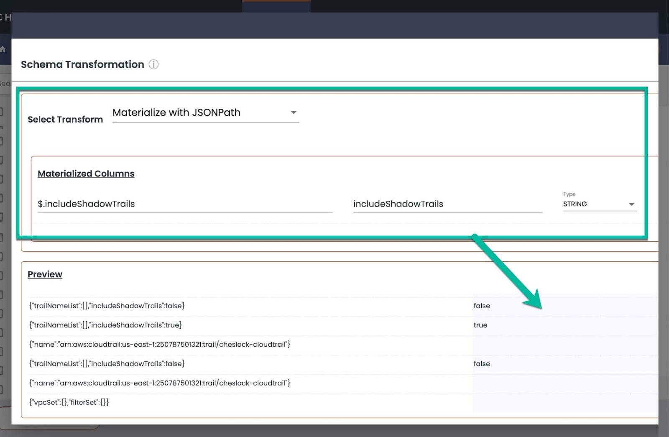This screenshot has height=437, width=669.
Task: Click the search field behind the dialog
Action: 5,84
